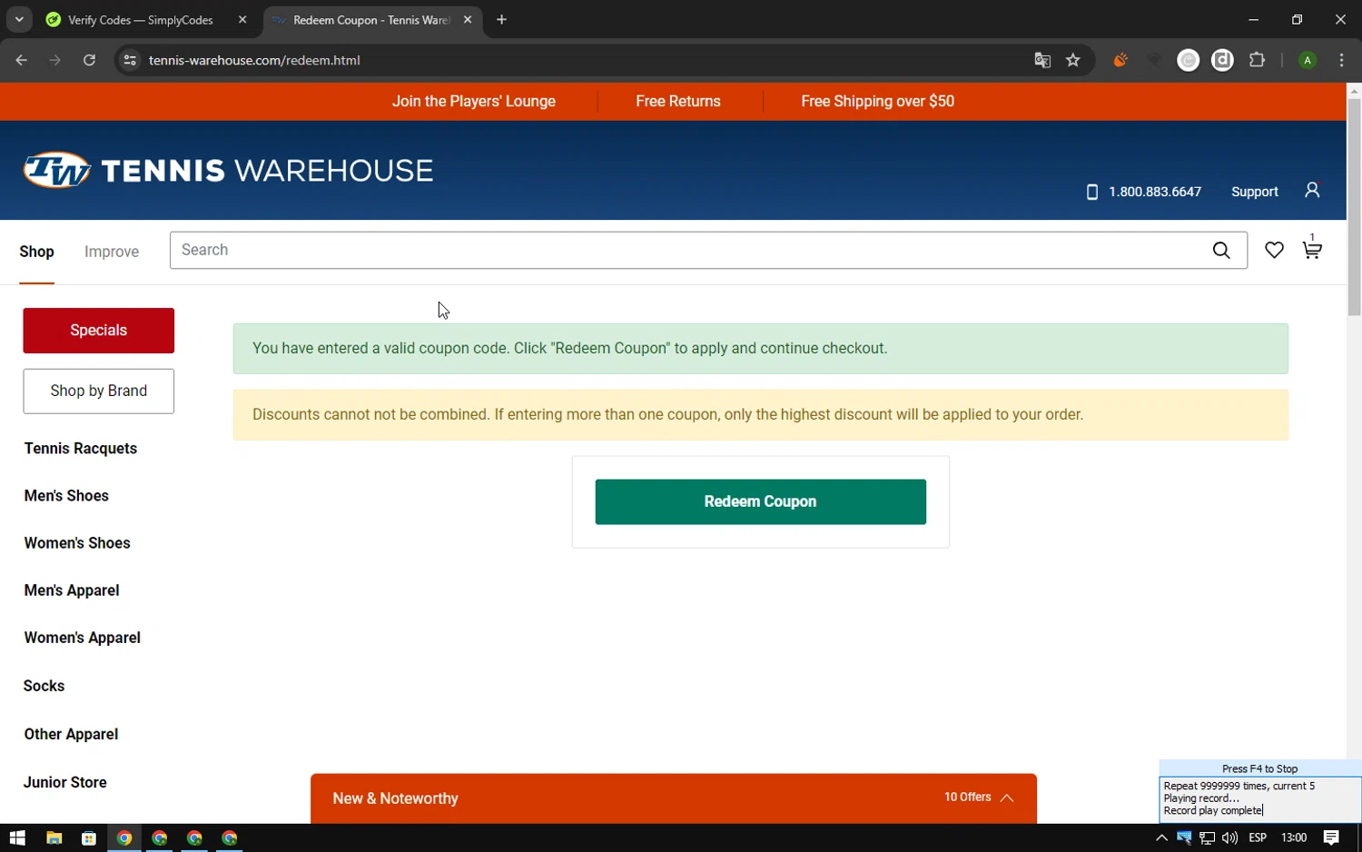Click the volume speaker tray icon

[x=1229, y=837]
